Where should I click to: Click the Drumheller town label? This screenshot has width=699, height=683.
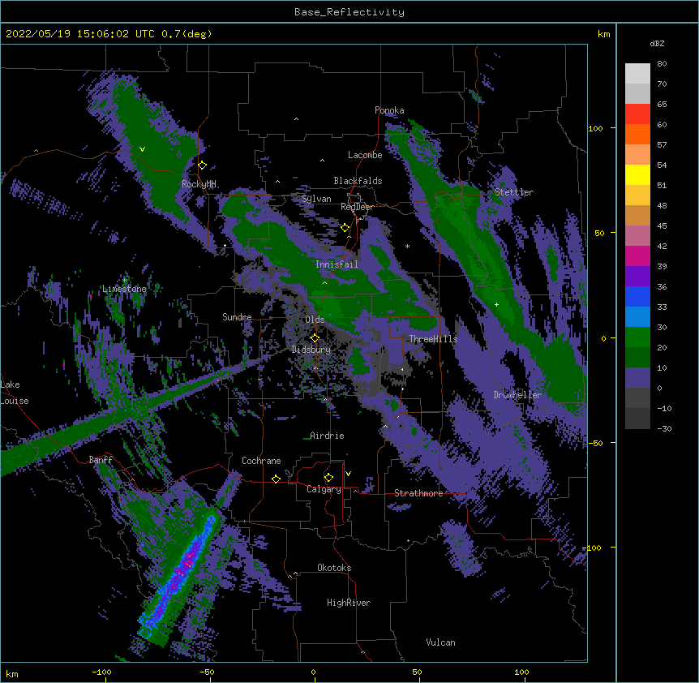coord(517,395)
